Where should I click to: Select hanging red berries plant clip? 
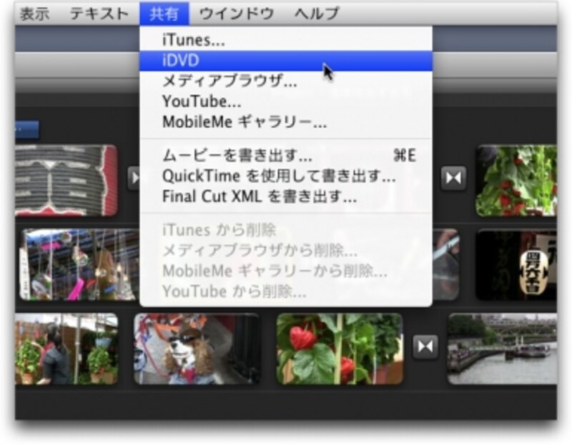tap(516, 181)
